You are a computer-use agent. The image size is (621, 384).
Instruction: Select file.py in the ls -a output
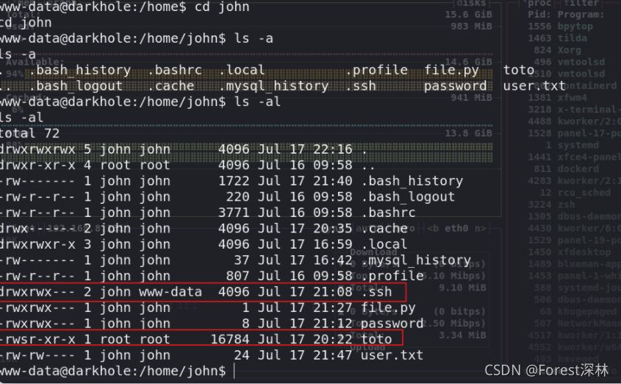coord(451,70)
